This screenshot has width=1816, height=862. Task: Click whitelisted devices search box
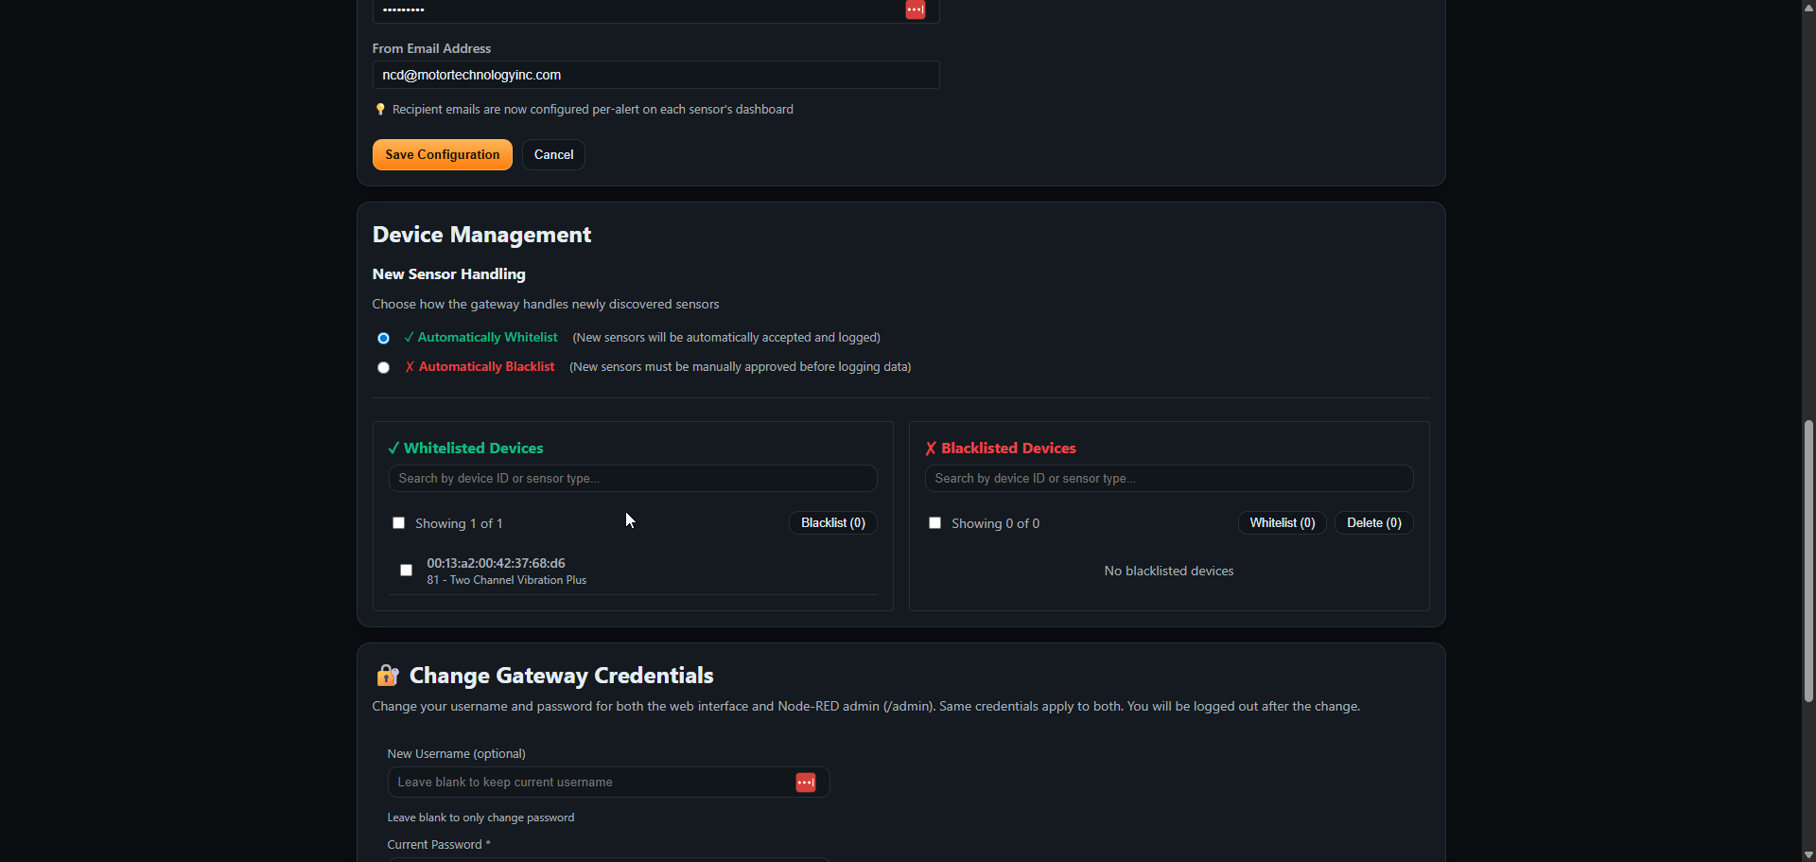tap(632, 479)
